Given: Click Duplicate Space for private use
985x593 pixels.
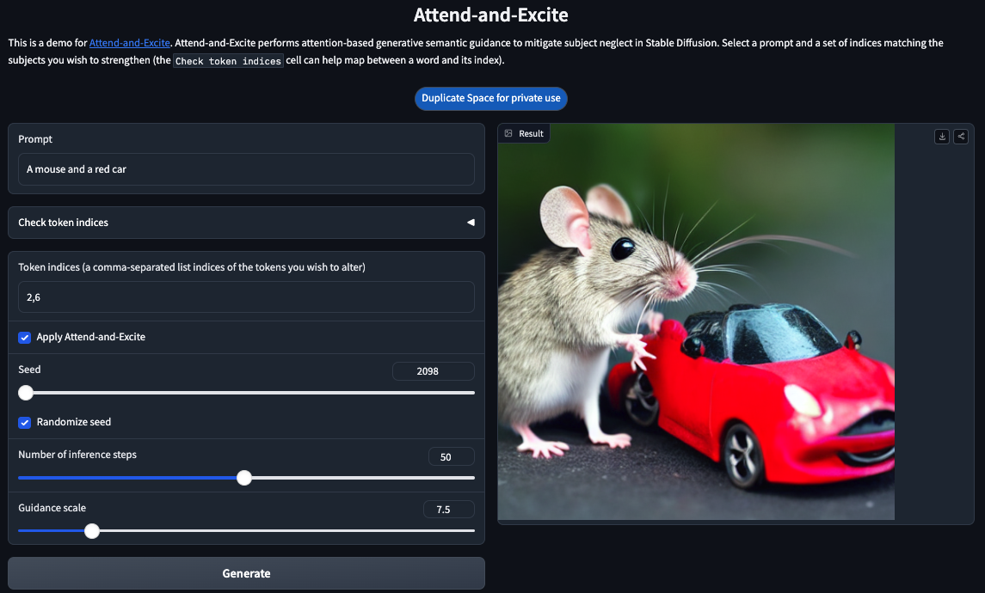Looking at the screenshot, I should tap(490, 98).
